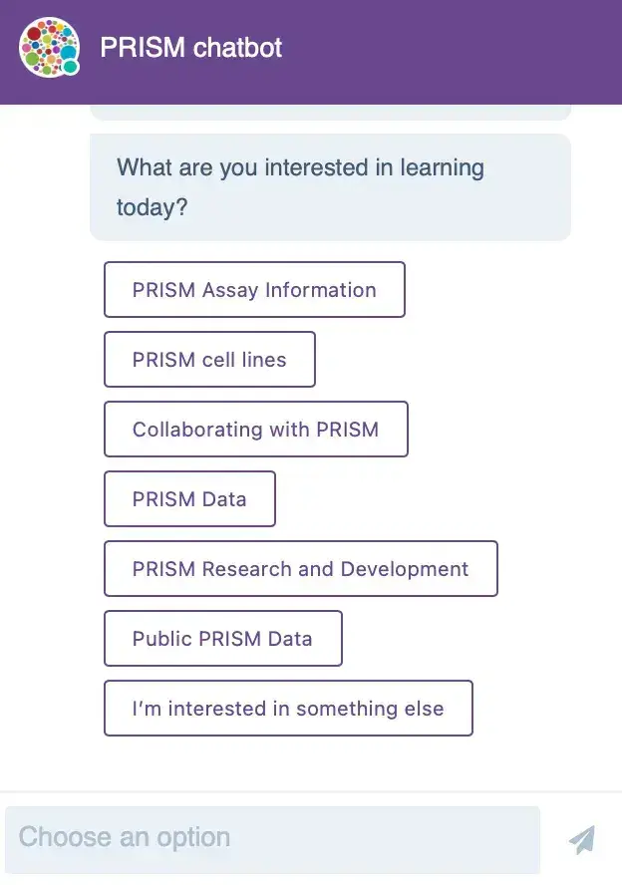Viewport: 622px width, 885px height.
Task: Click the partially hidden previous message bubble
Action: pos(330,112)
